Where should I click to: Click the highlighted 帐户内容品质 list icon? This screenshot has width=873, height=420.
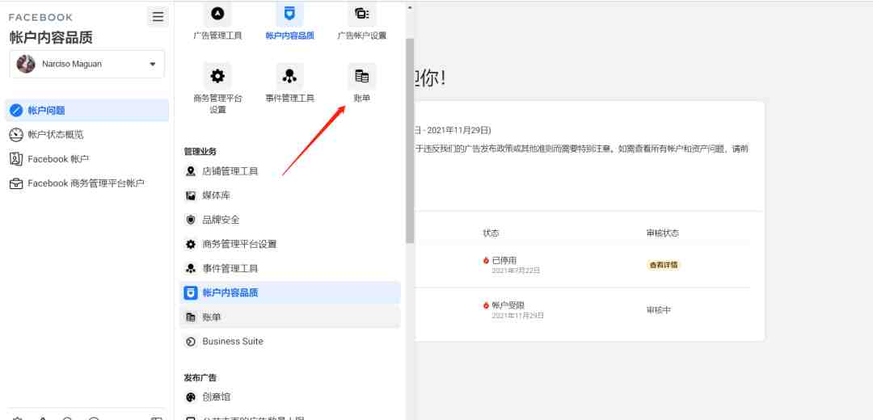point(191,292)
